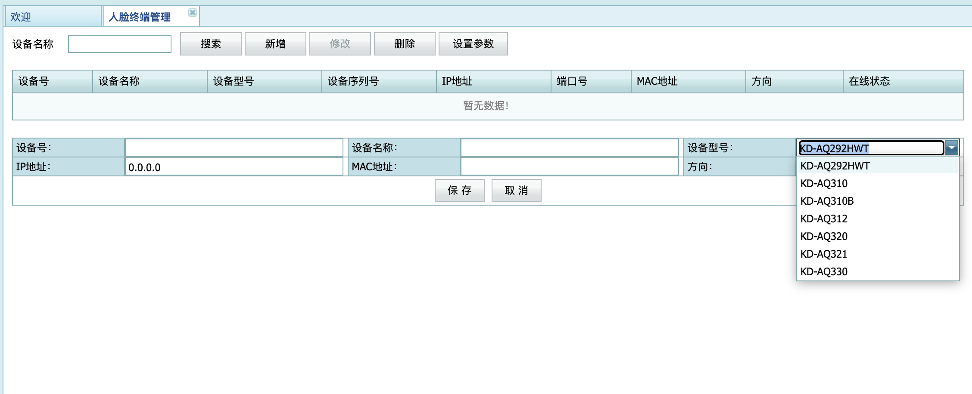Viewport: 972px width, 394px height.
Task: Close the 人脸终端管理 tab
Action: (x=193, y=12)
